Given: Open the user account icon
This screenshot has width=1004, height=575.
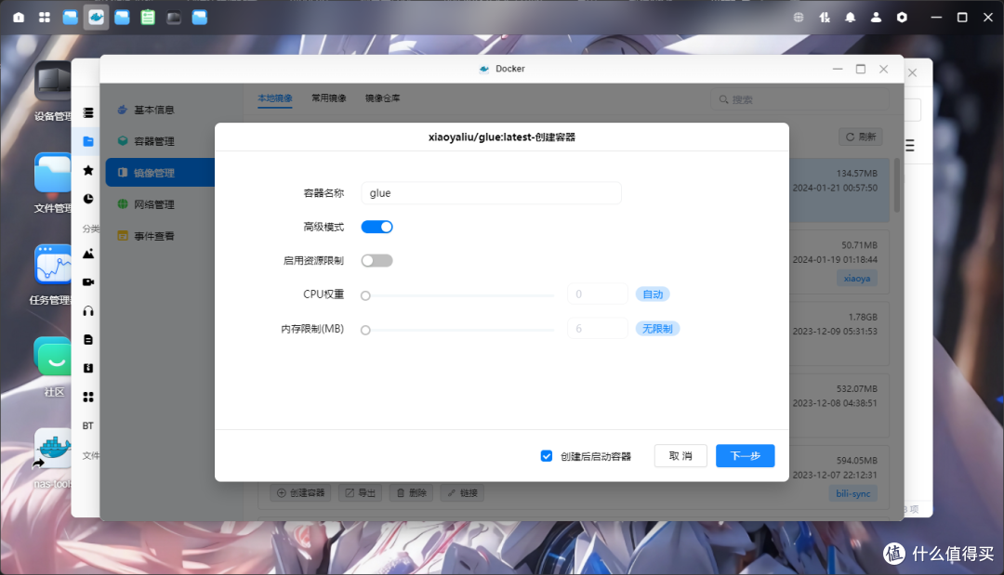Looking at the screenshot, I should click(x=876, y=18).
